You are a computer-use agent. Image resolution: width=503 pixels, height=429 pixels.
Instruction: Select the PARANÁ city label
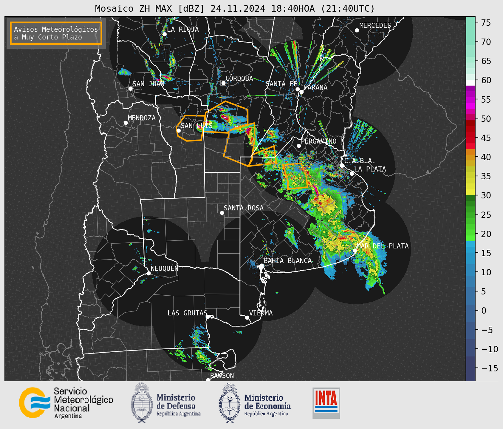click(x=315, y=87)
